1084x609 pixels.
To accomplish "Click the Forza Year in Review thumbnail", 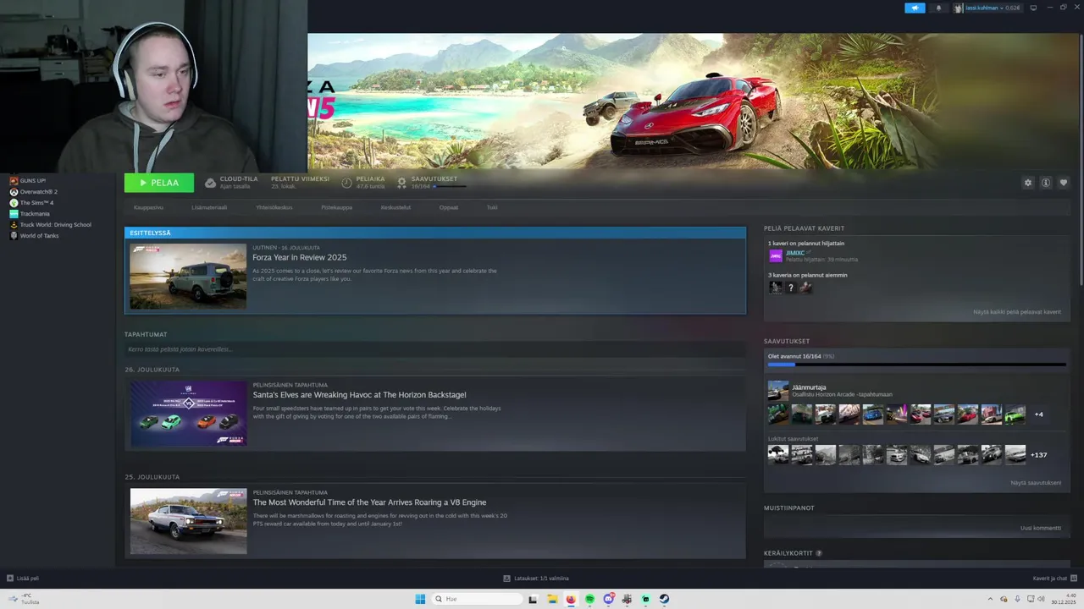I will coord(188,276).
